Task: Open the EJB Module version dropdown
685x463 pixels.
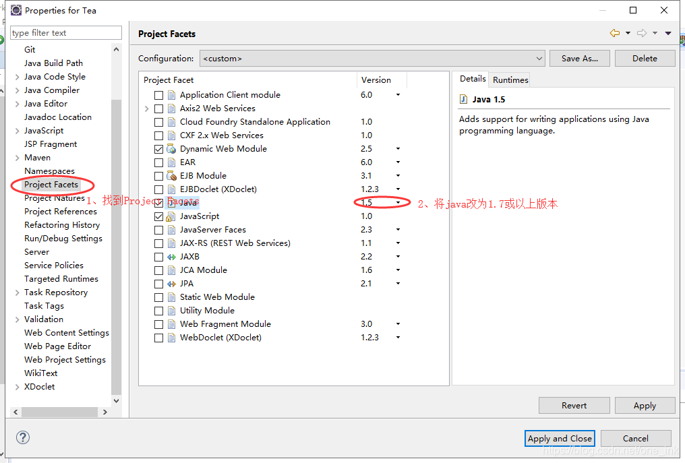Action: click(398, 176)
